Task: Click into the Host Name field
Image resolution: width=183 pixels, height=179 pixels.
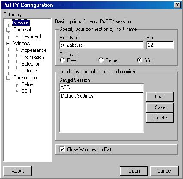Action: coord(102,45)
